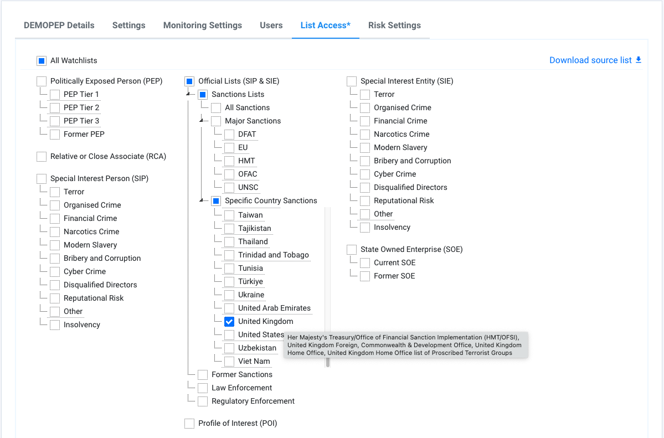The image size is (664, 438).
Task: Open the Monitoring Settings tab
Action: pos(203,25)
